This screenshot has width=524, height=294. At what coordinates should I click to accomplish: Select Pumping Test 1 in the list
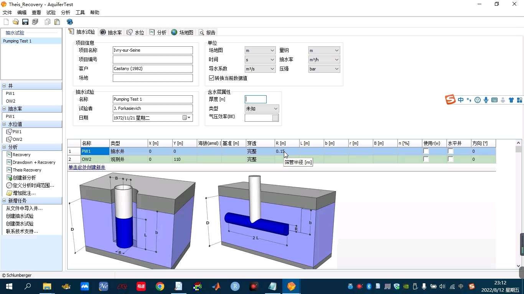pyautogui.click(x=31, y=41)
